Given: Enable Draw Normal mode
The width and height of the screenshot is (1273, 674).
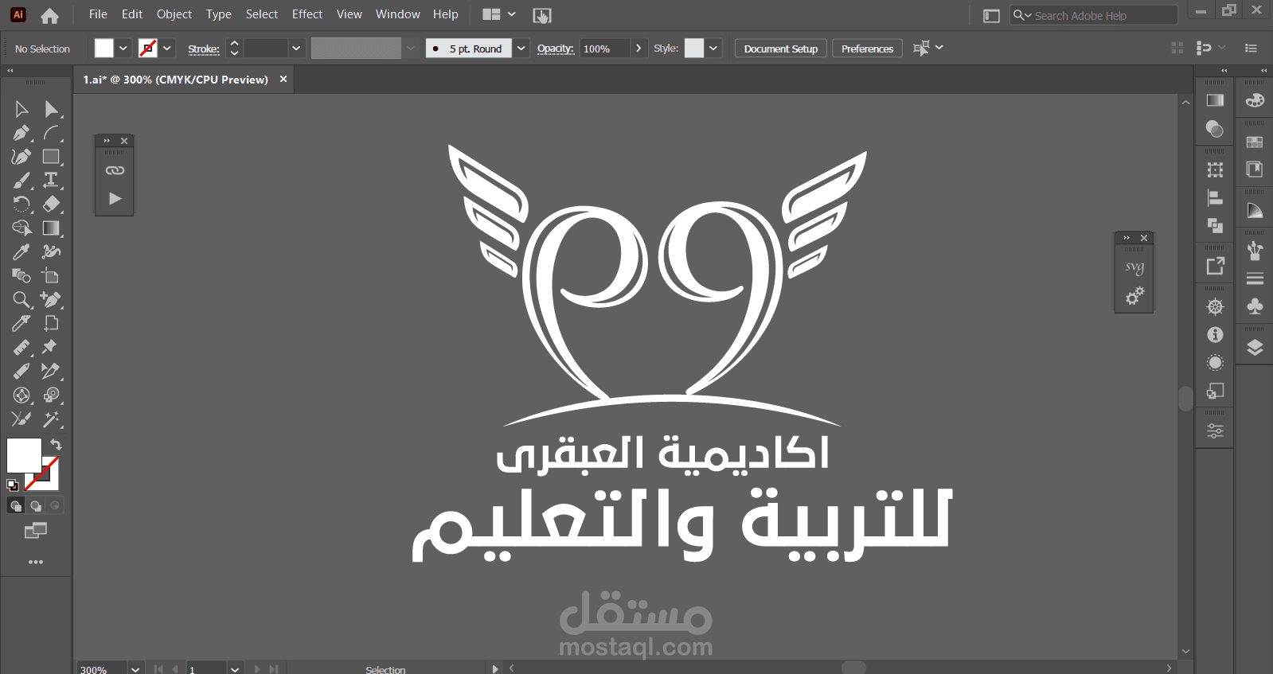Looking at the screenshot, I should pyautogui.click(x=16, y=505).
